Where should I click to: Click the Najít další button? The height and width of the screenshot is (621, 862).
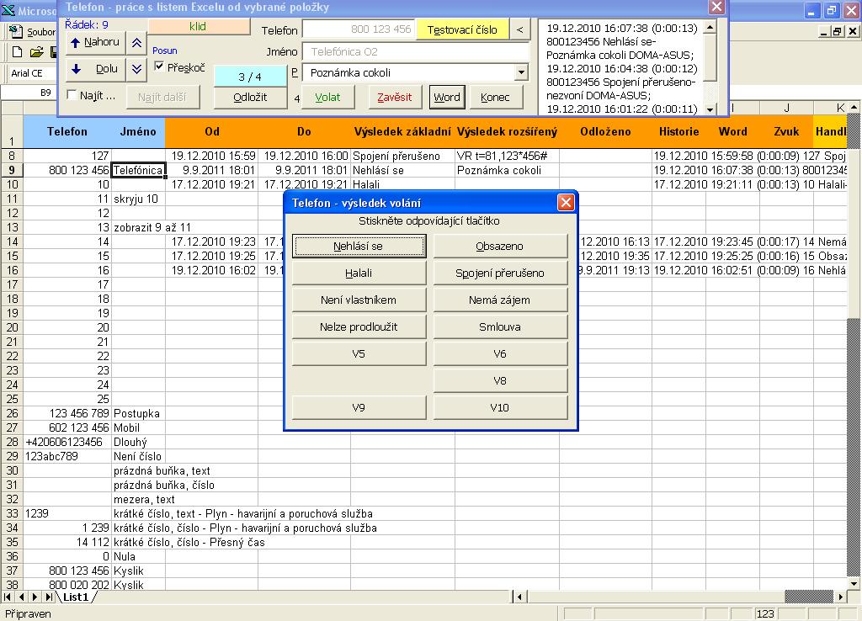(x=162, y=98)
